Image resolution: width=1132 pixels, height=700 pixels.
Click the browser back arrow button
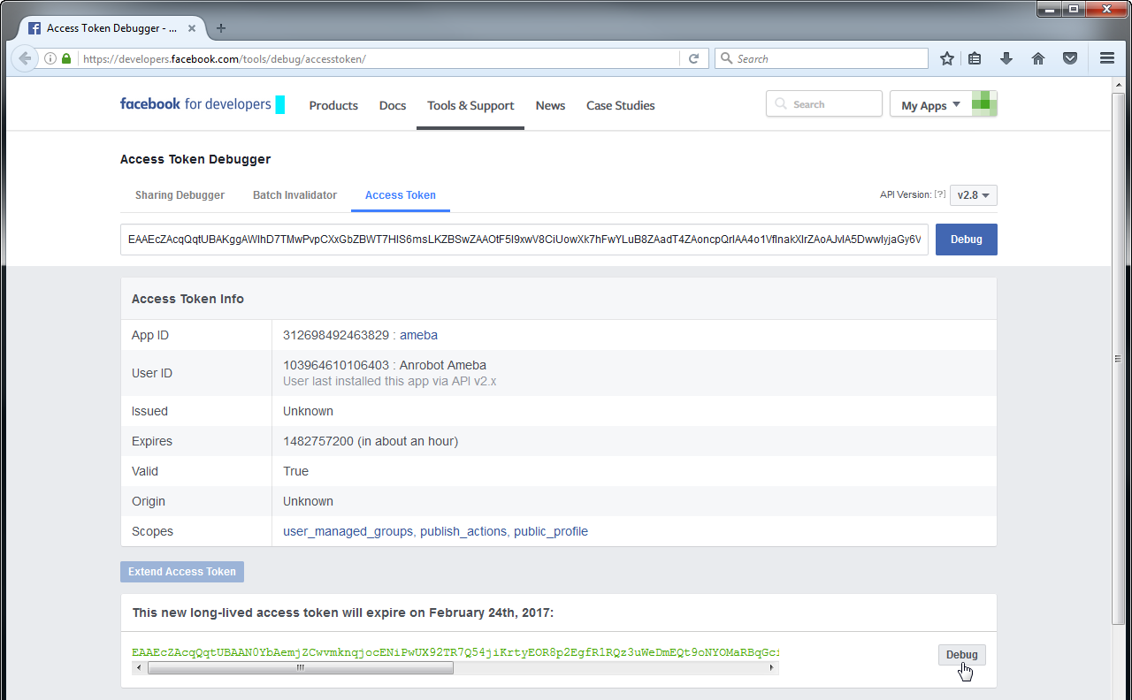tap(25, 58)
